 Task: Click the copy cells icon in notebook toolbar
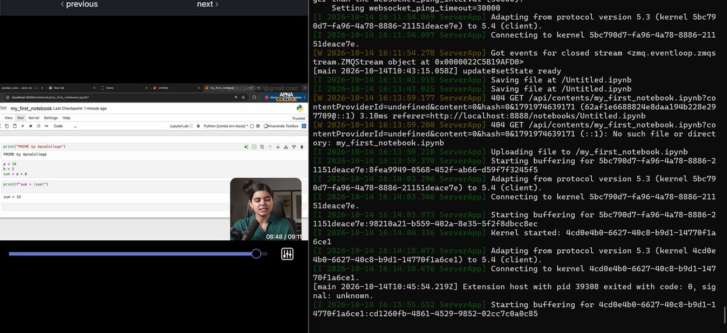coord(7,126)
